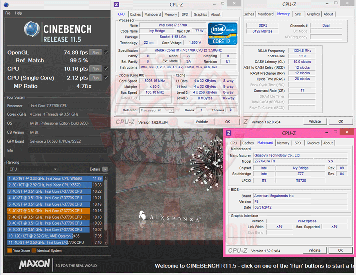The image size is (356, 275).
Task: Open Graphics tab in CPU window
Action: click(200, 14)
